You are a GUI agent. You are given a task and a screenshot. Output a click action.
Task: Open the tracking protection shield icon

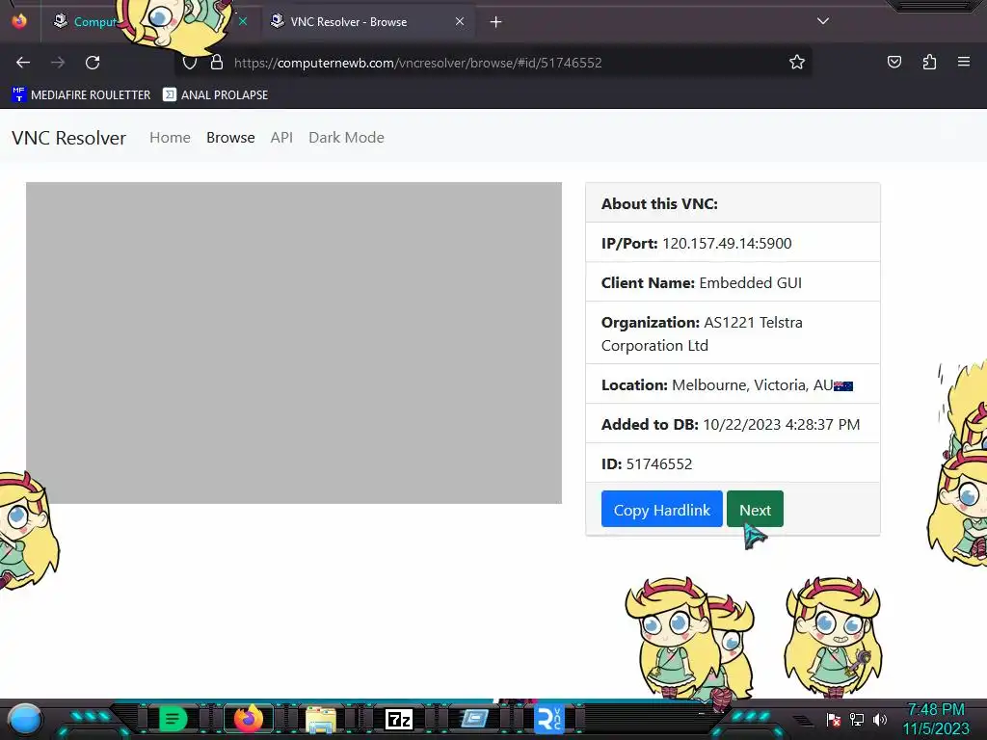[x=190, y=63]
